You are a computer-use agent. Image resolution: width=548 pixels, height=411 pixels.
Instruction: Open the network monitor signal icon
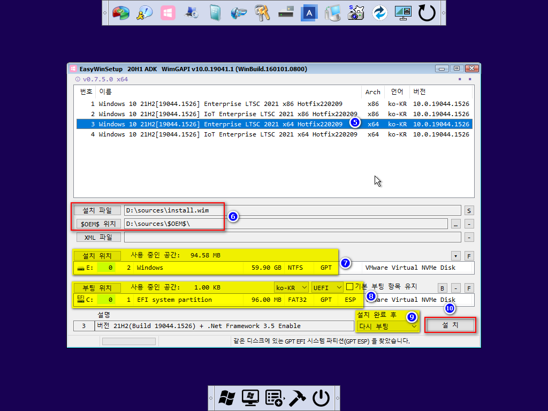pos(403,13)
